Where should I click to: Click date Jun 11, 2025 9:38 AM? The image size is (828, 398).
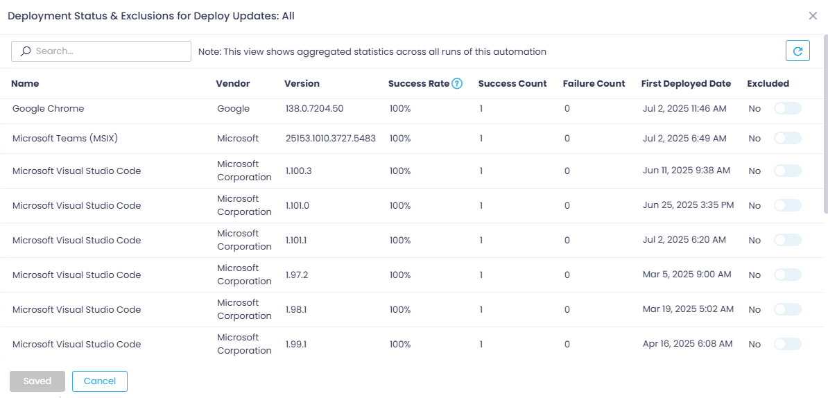tap(687, 171)
